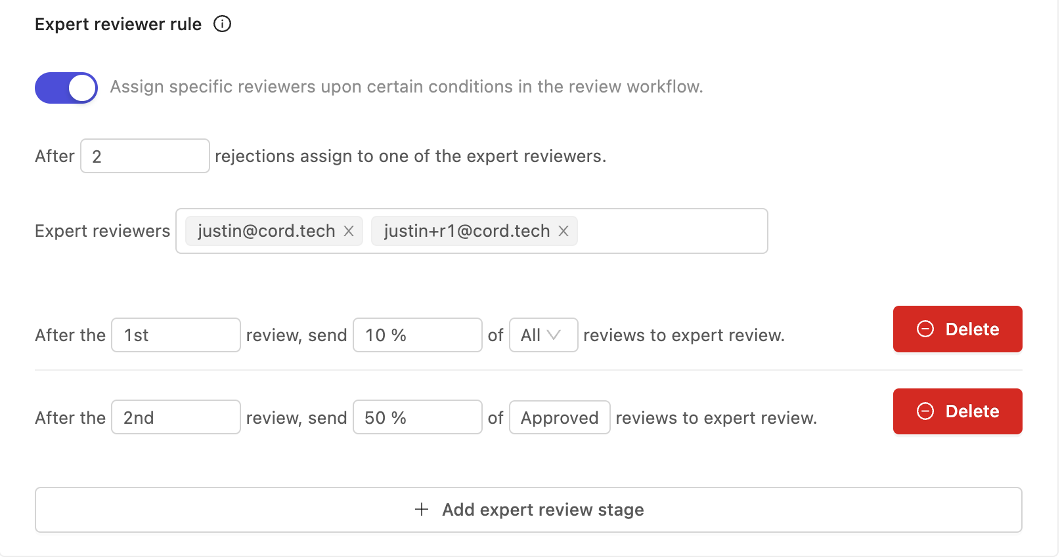Select the justin@cord.tech reviewer chip
This screenshot has height=559, width=1060.
[267, 231]
